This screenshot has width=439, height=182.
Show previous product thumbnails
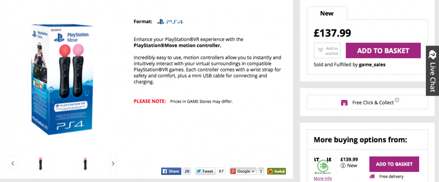[13, 164]
